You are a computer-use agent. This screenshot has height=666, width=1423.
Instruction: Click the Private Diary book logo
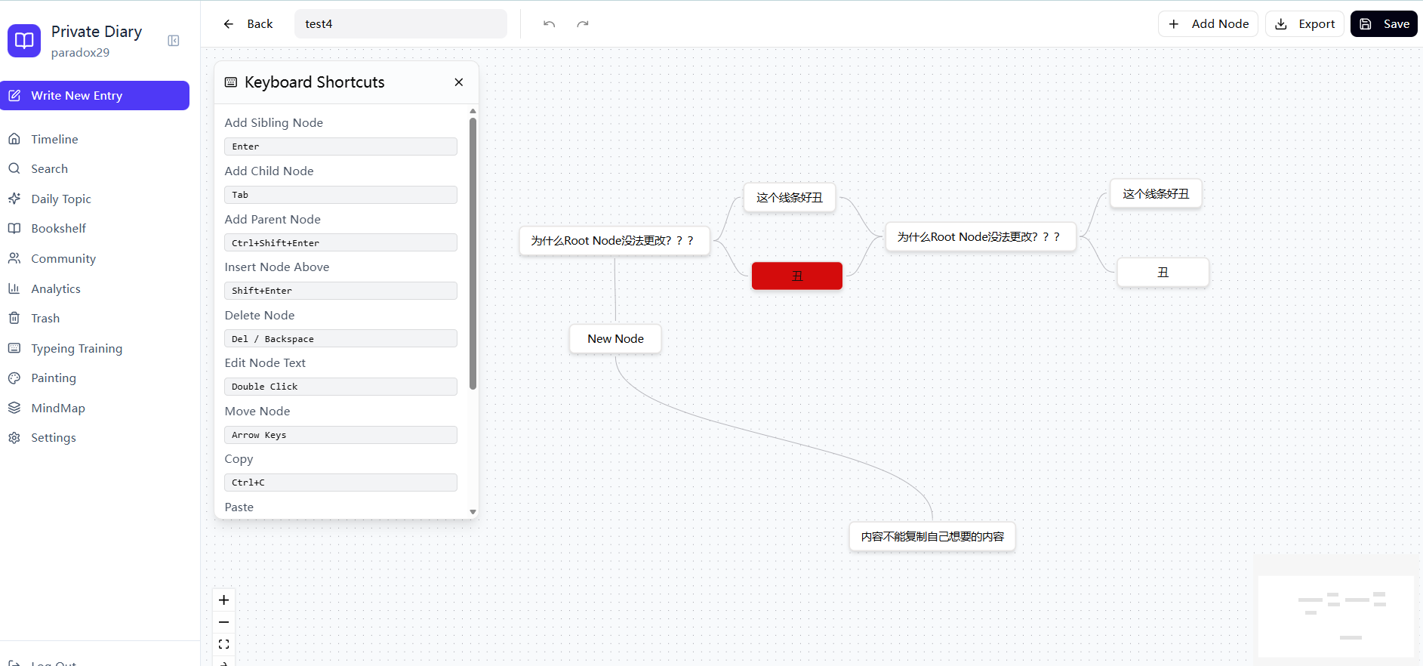[24, 41]
